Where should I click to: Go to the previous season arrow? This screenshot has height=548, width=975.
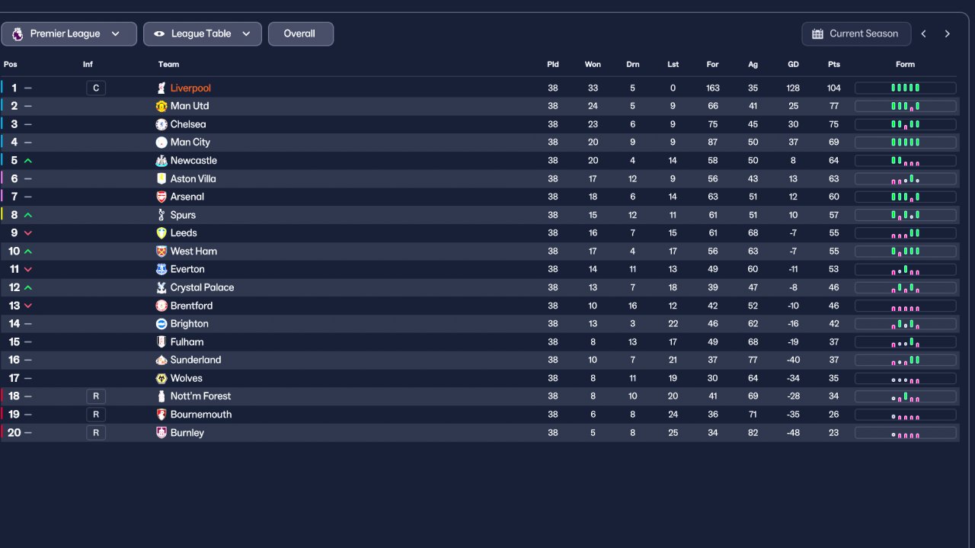pos(924,34)
